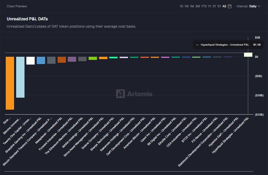Click the 'Unrealized P&L DATs' title
The image size is (268, 175).
pyautogui.click(x=27, y=19)
